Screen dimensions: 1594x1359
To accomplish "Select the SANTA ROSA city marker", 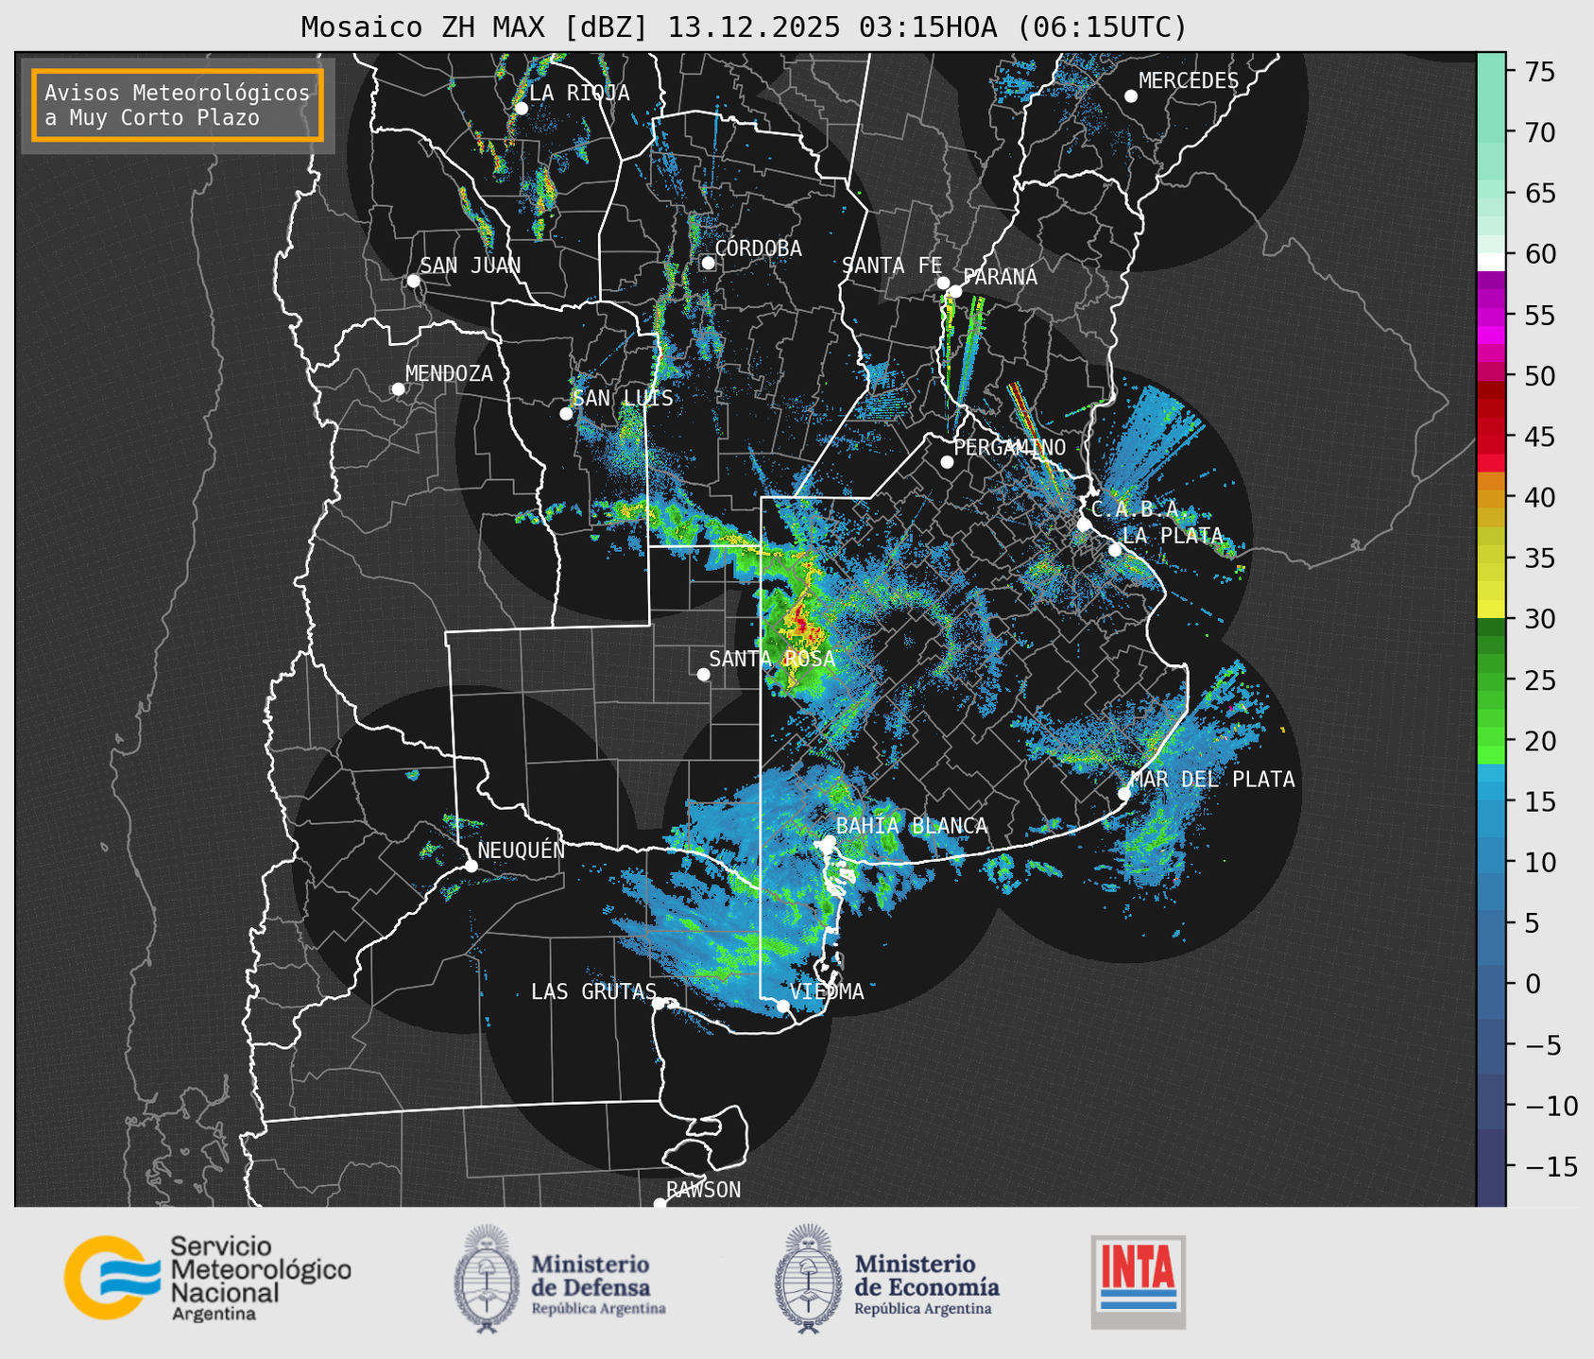I will click(x=703, y=675).
